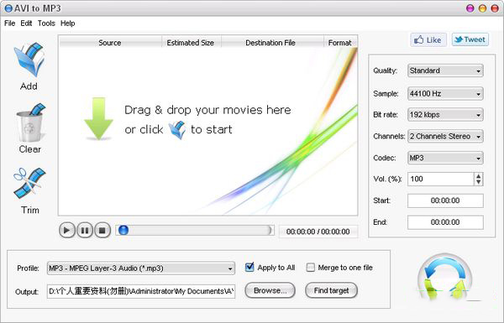Increase volume with the Vol. up arrow

(x=478, y=176)
